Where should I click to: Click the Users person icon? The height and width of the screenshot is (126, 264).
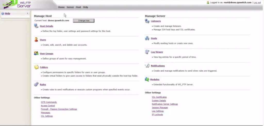36,40
